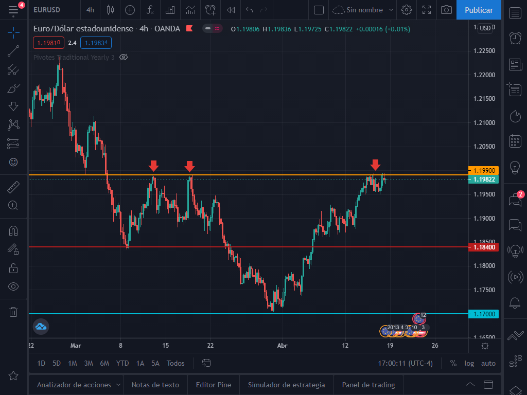Screen dimensions: 527x395
Task: Click the redo arrow
Action: pos(264,10)
